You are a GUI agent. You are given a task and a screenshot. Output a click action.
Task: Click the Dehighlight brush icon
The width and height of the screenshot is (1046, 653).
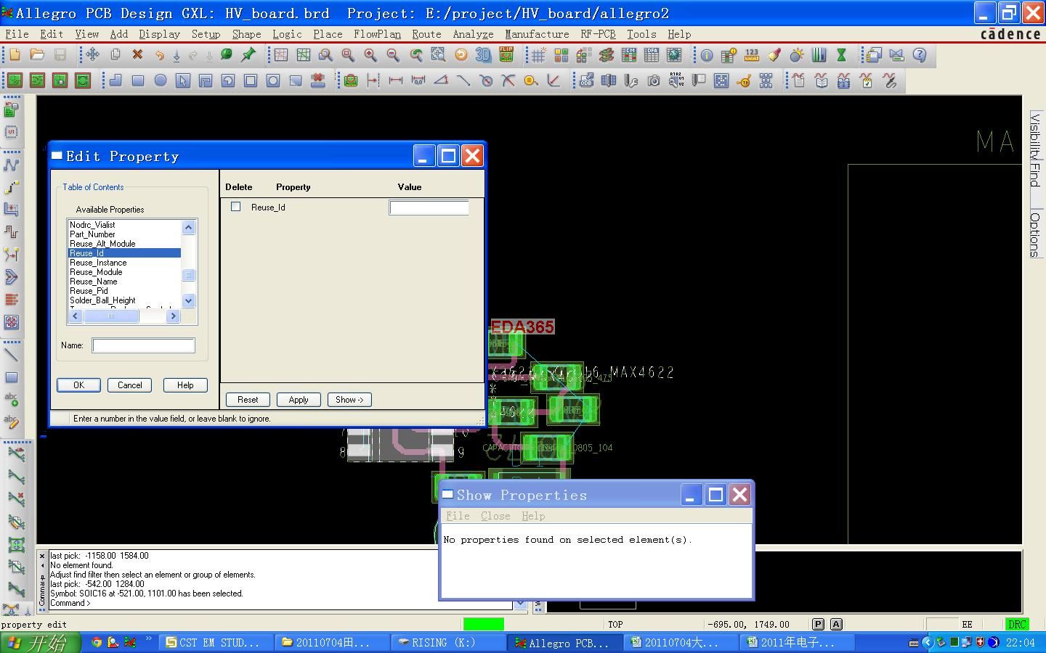[774, 54]
